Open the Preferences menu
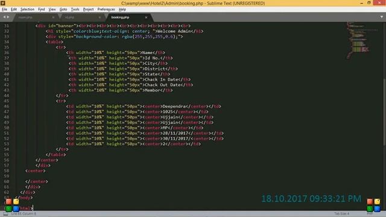This screenshot has height=217, width=386. (106, 10)
